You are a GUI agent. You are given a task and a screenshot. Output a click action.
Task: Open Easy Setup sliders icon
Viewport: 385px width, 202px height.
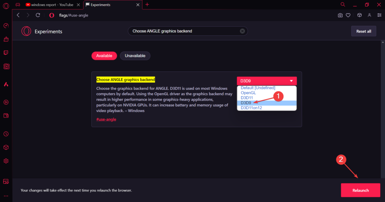click(379, 15)
